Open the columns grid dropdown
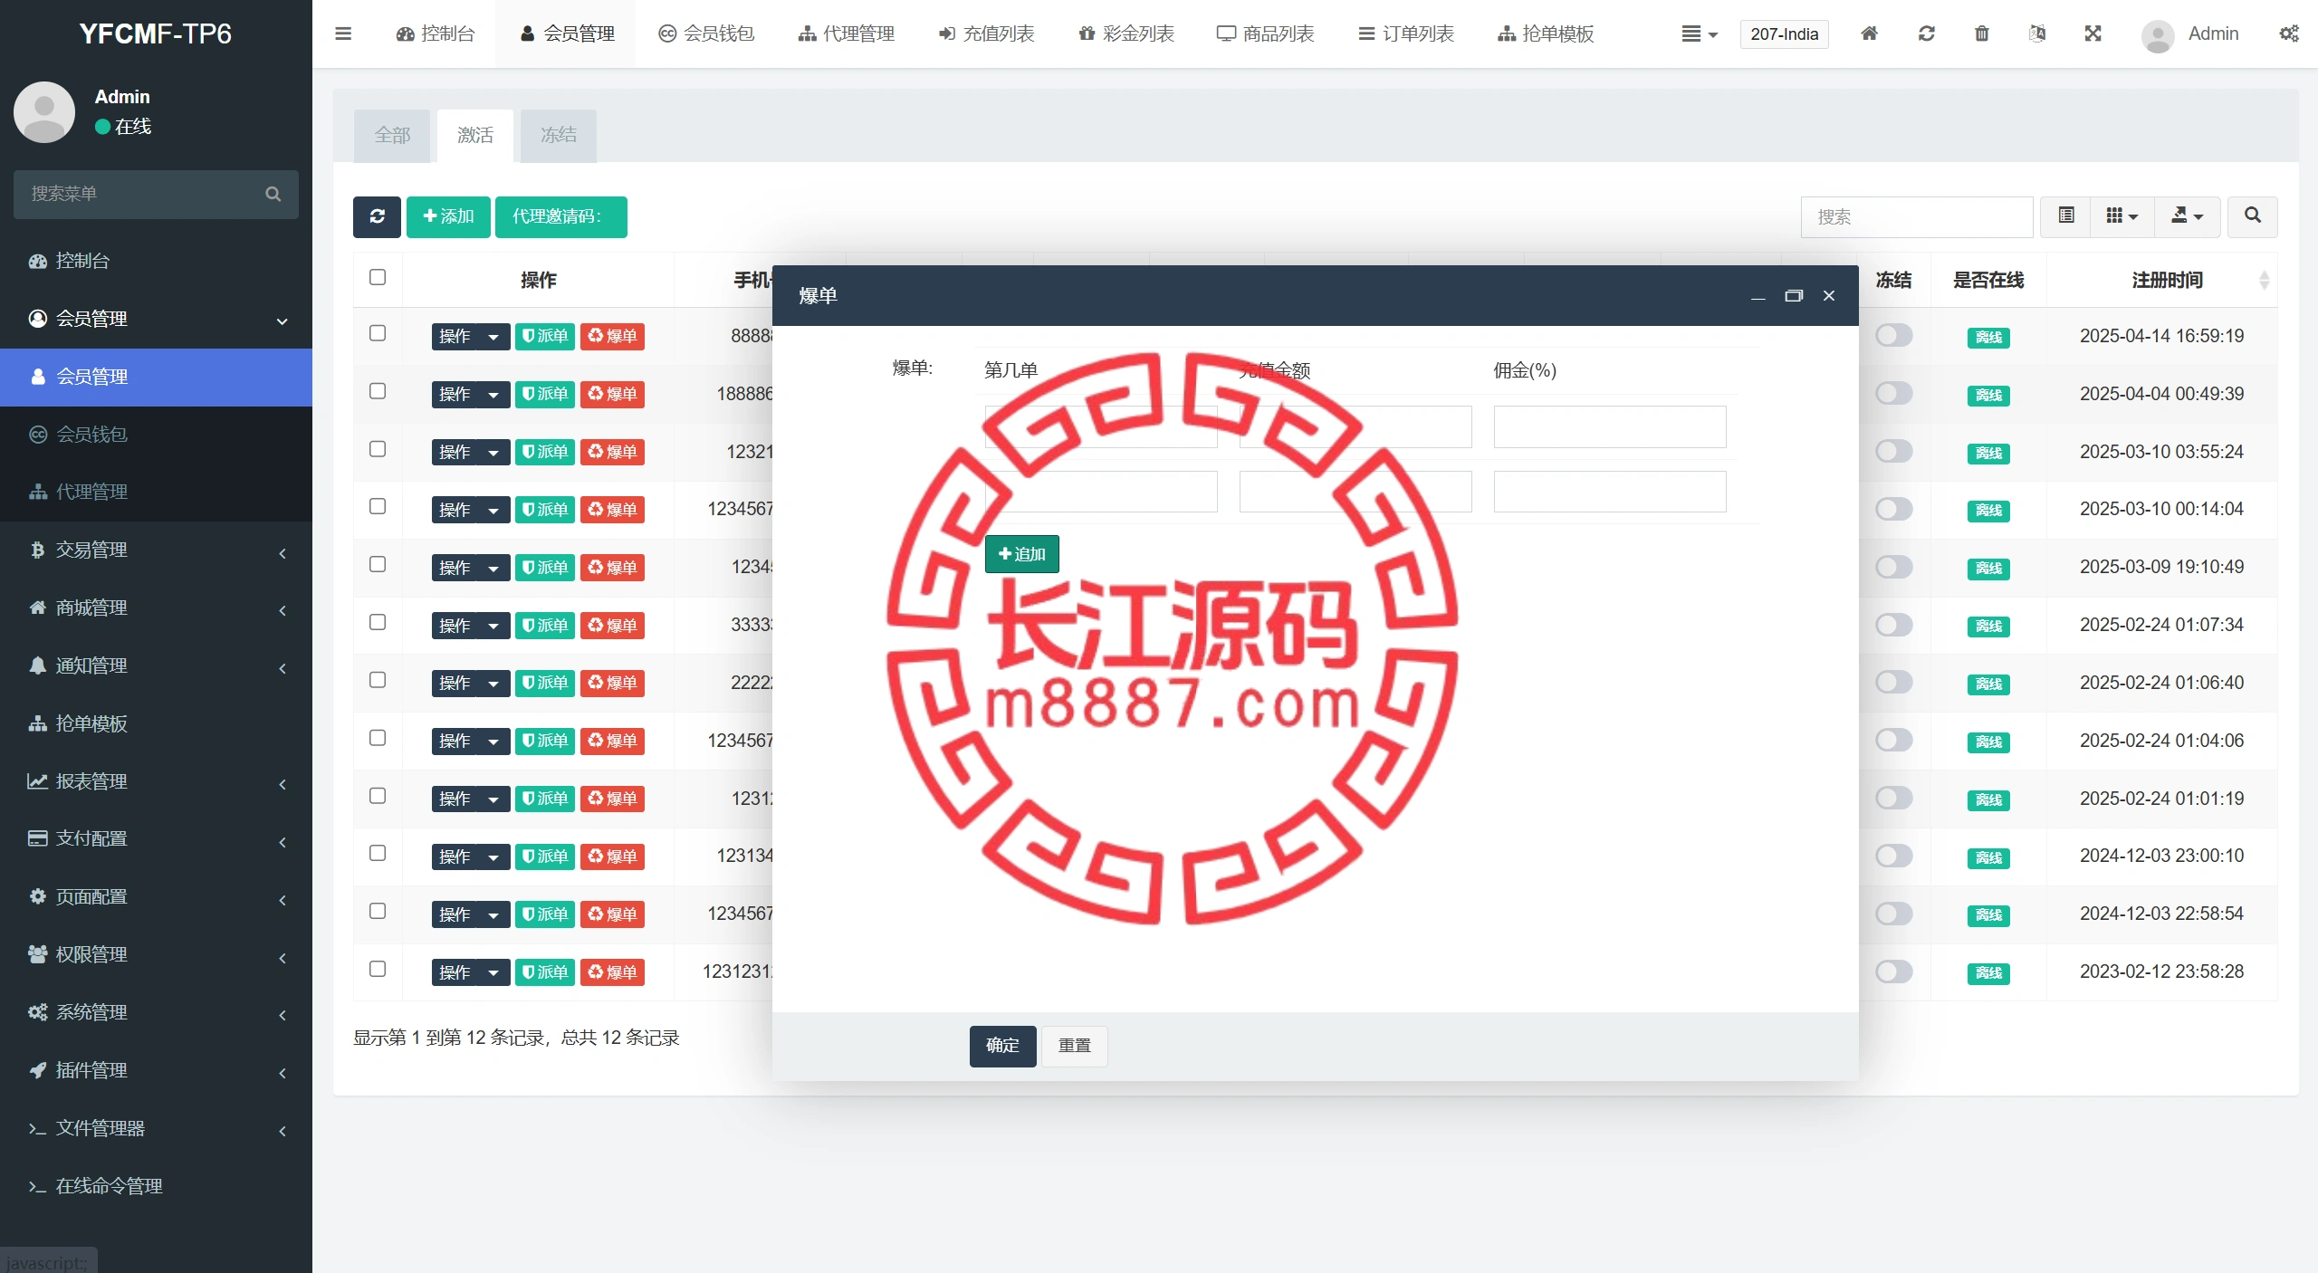Screen dimensions: 2318x1273 pyautogui.click(x=2122, y=216)
